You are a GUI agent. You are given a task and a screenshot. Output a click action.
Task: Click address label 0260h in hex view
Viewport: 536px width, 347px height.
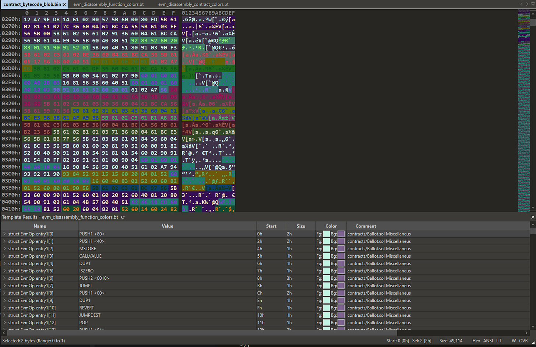(11, 19)
